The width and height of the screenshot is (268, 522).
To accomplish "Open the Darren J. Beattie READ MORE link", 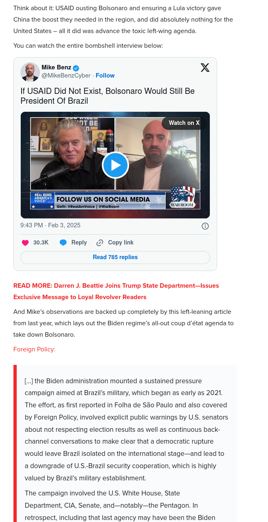I will 116,291.
